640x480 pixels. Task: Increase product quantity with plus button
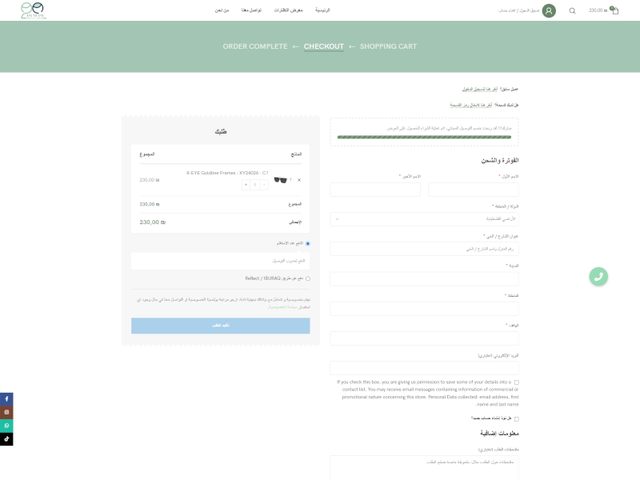point(246,184)
